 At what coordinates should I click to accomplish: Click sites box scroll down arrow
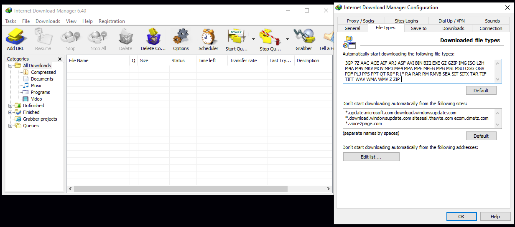(x=497, y=124)
